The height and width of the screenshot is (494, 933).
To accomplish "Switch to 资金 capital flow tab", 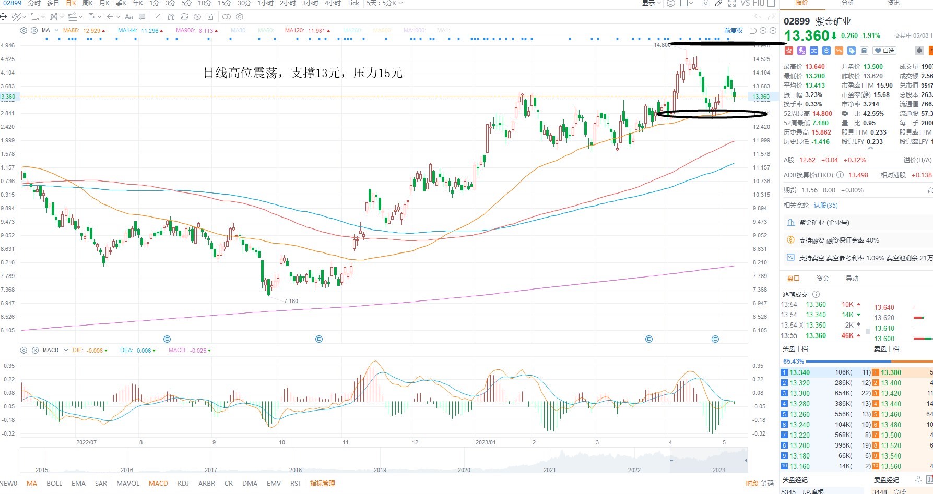I will pyautogui.click(x=822, y=279).
